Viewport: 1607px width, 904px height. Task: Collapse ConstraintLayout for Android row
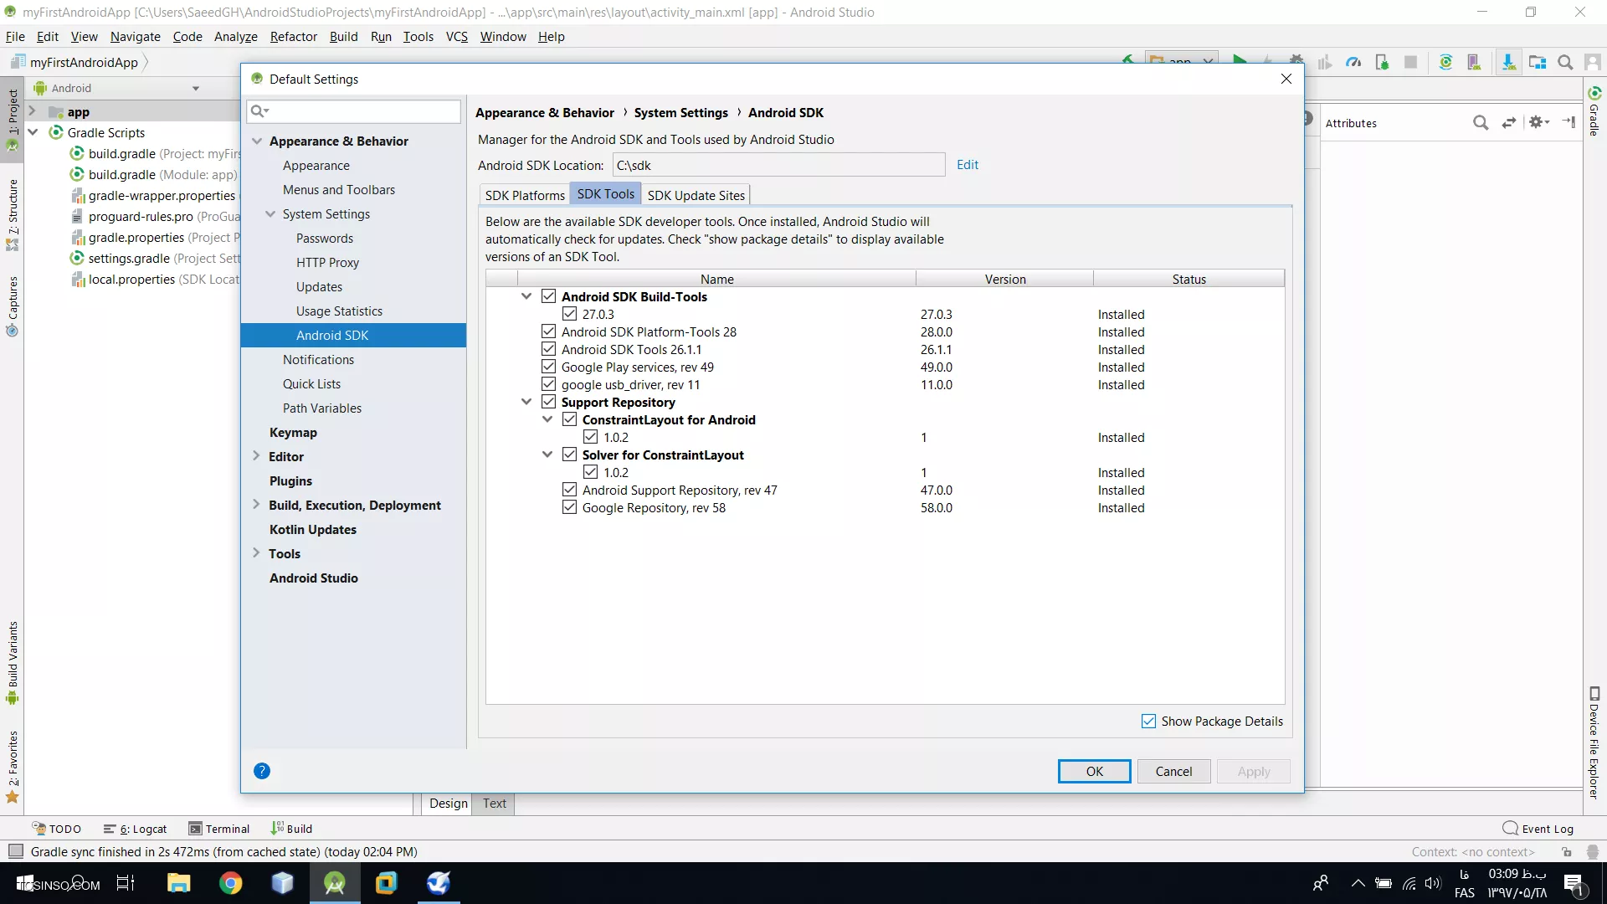tap(547, 419)
